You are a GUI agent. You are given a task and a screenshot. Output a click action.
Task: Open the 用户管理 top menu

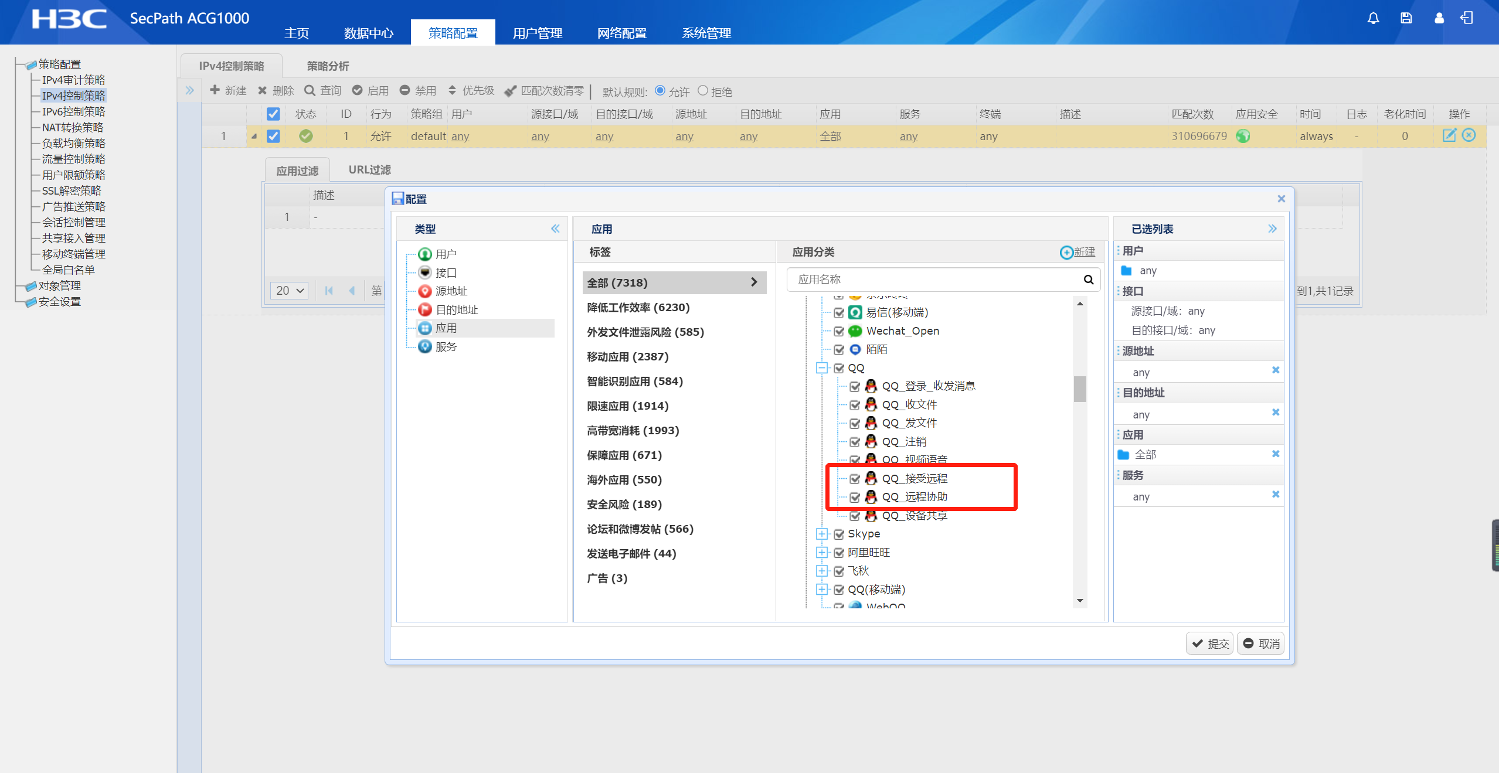coord(537,33)
